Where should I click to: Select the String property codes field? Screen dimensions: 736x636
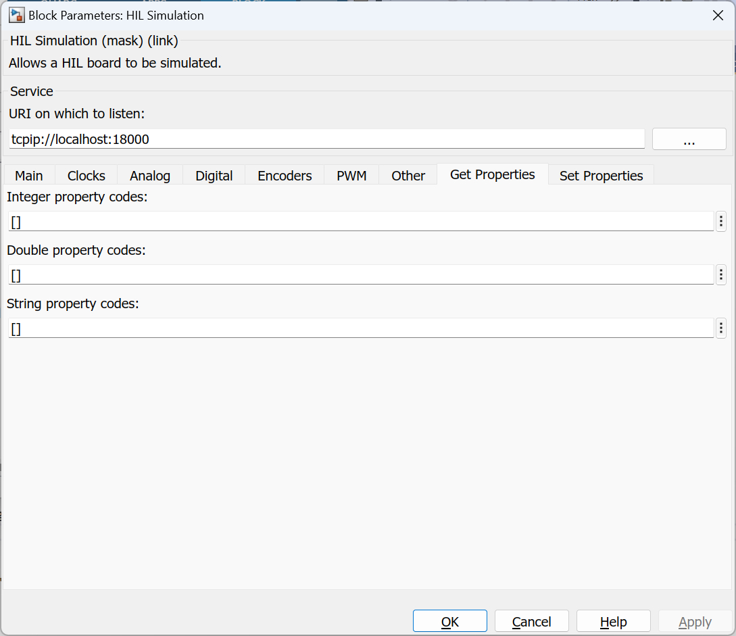361,328
